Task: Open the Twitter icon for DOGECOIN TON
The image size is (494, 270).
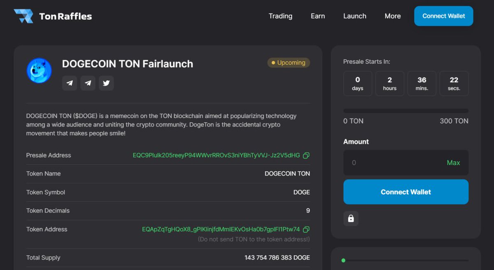Action: click(106, 83)
